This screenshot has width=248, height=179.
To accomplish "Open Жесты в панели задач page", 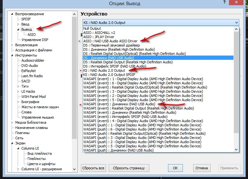I will [x=40, y=107].
